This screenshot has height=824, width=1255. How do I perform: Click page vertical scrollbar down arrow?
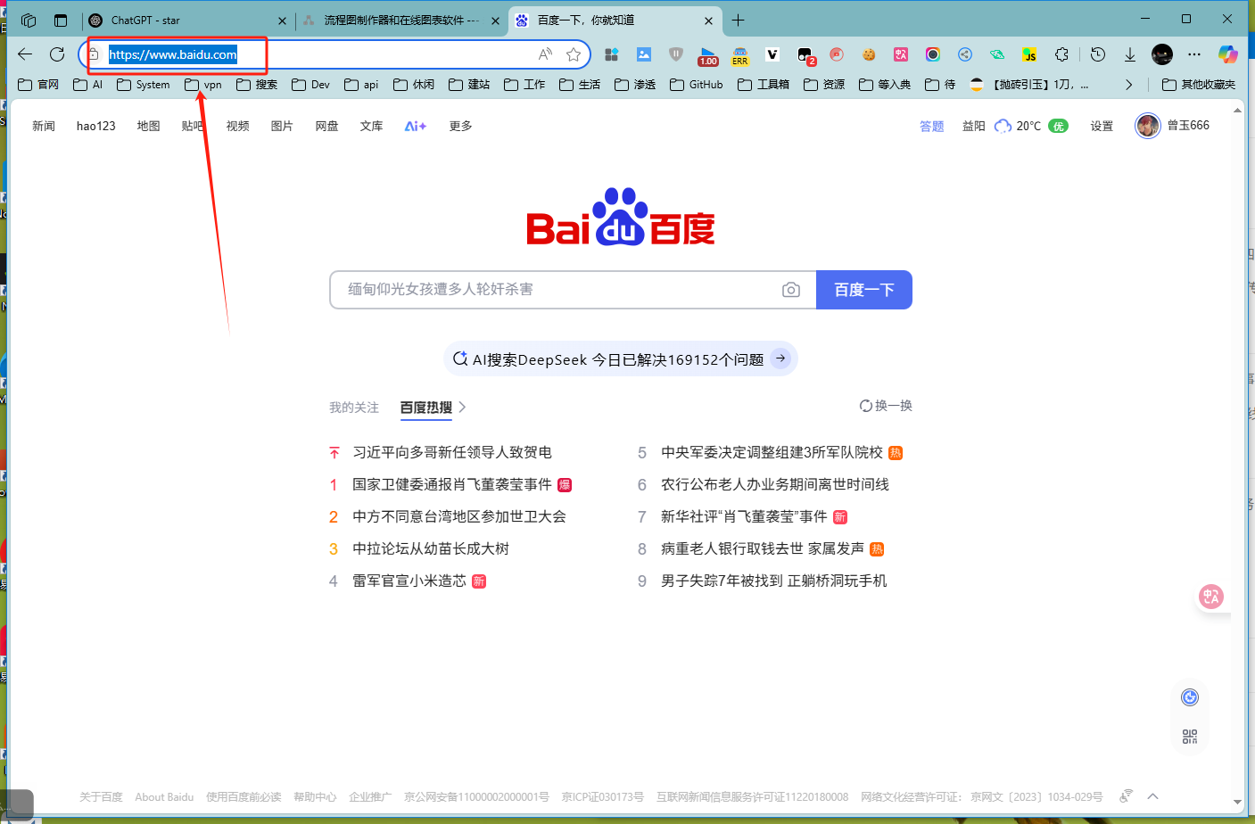1237,802
